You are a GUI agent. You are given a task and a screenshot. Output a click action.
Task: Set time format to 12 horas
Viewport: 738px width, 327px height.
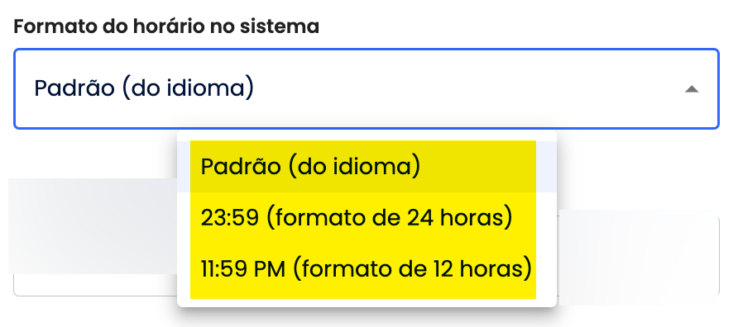[x=367, y=270]
